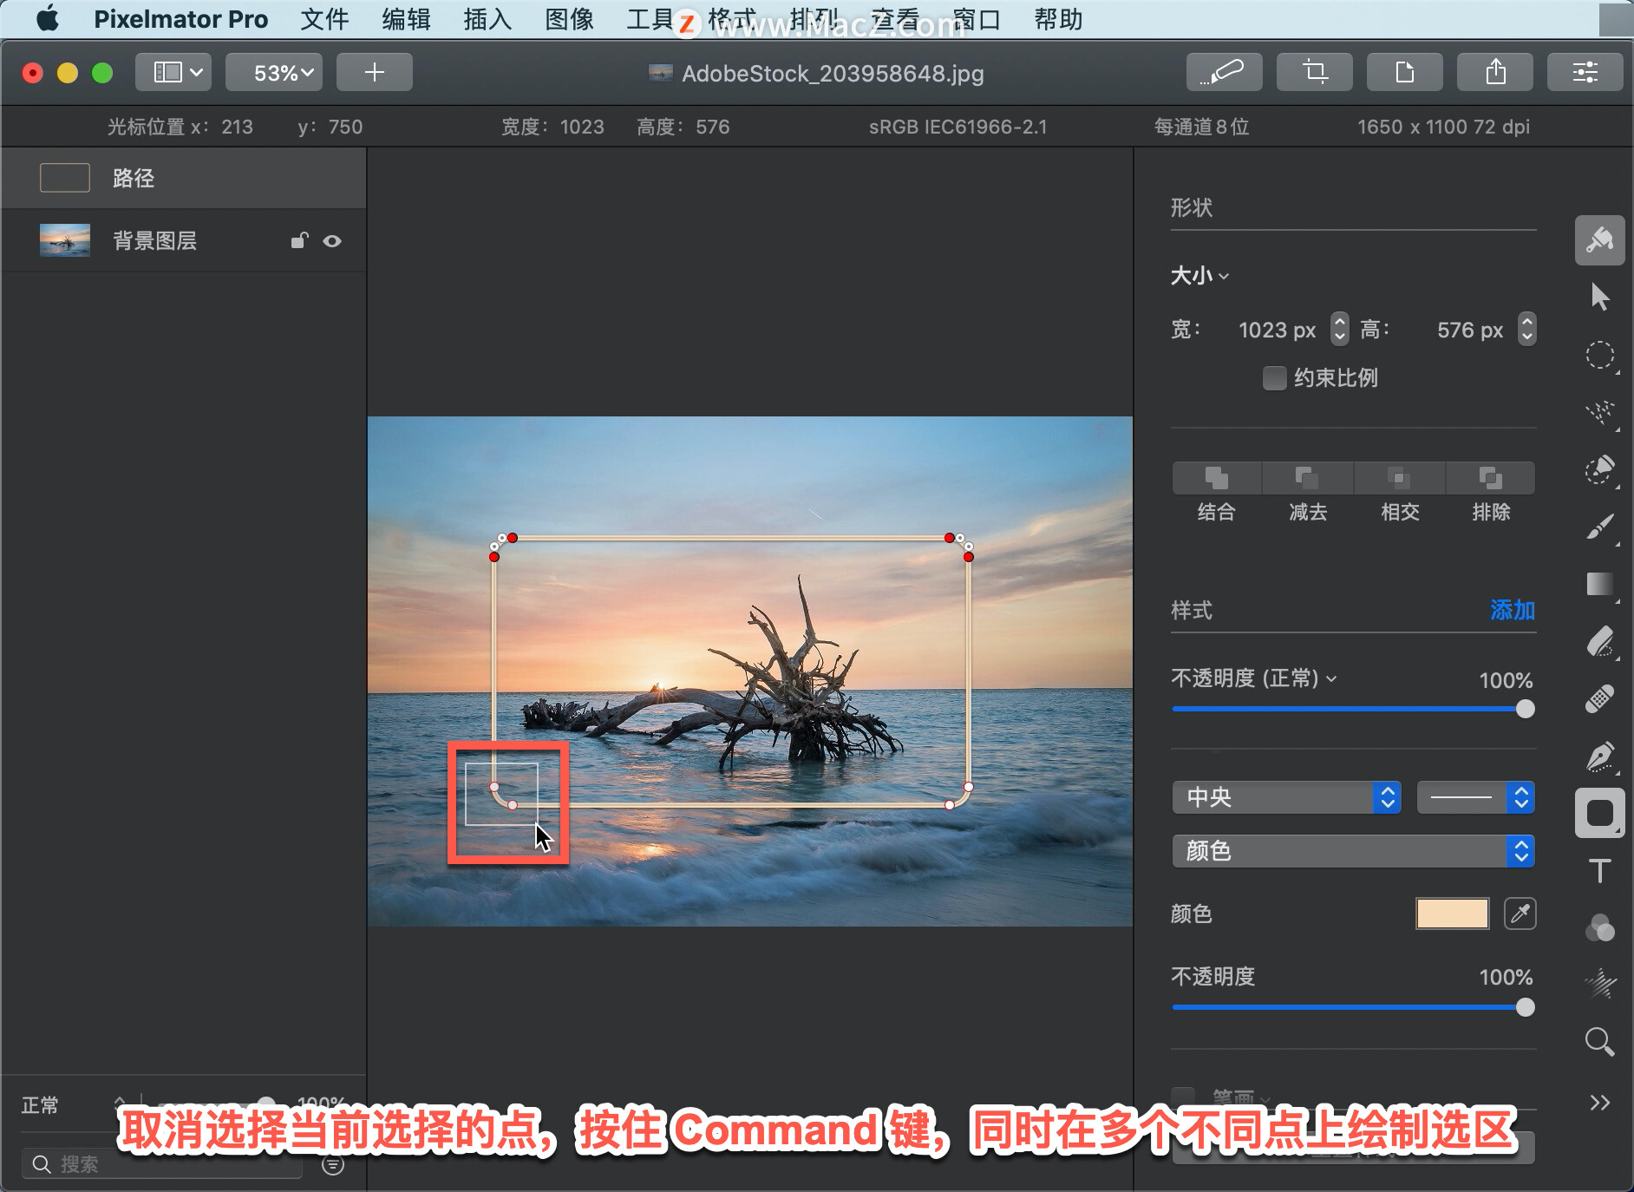Click the 添加 style link
The image size is (1634, 1192).
coord(1513,610)
